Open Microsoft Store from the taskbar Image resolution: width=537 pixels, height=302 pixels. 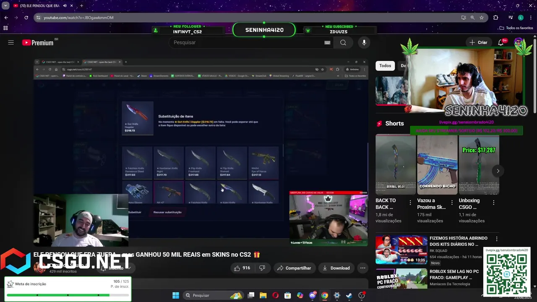click(x=287, y=295)
